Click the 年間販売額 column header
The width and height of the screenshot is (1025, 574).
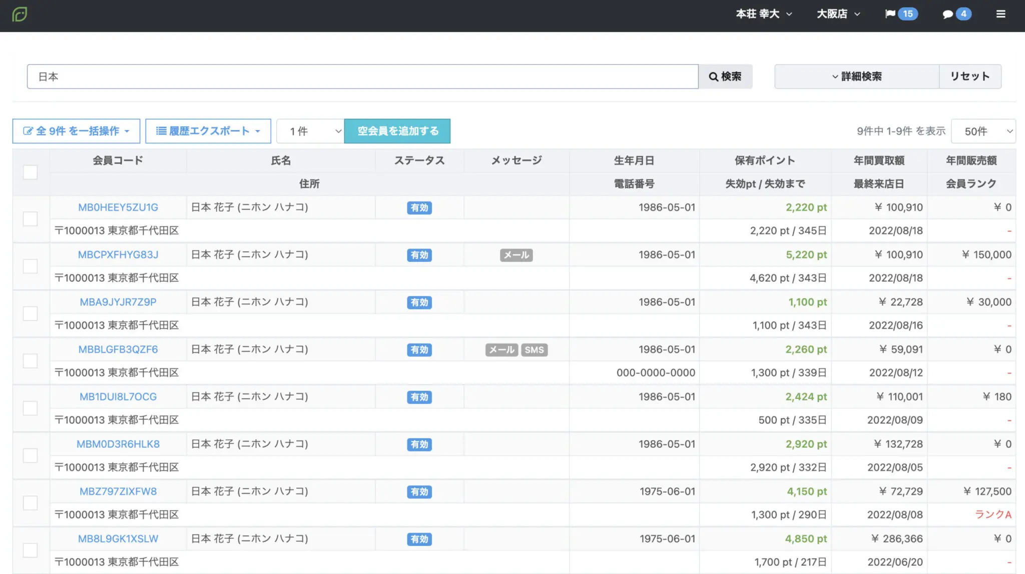(x=971, y=160)
